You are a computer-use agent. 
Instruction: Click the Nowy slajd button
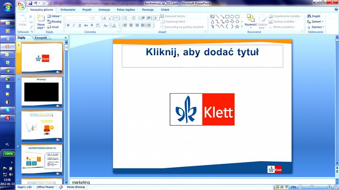(x=41, y=22)
